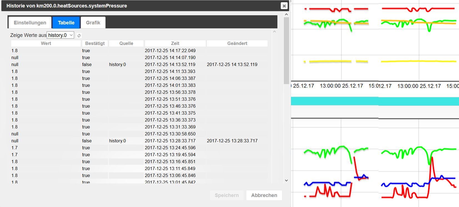Click the 'null' Wert cell in the 13:30:58.650 row

[15, 134]
